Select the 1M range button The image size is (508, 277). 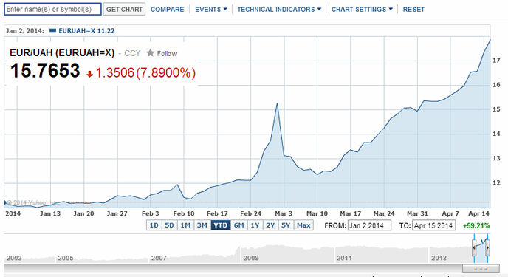coord(185,225)
